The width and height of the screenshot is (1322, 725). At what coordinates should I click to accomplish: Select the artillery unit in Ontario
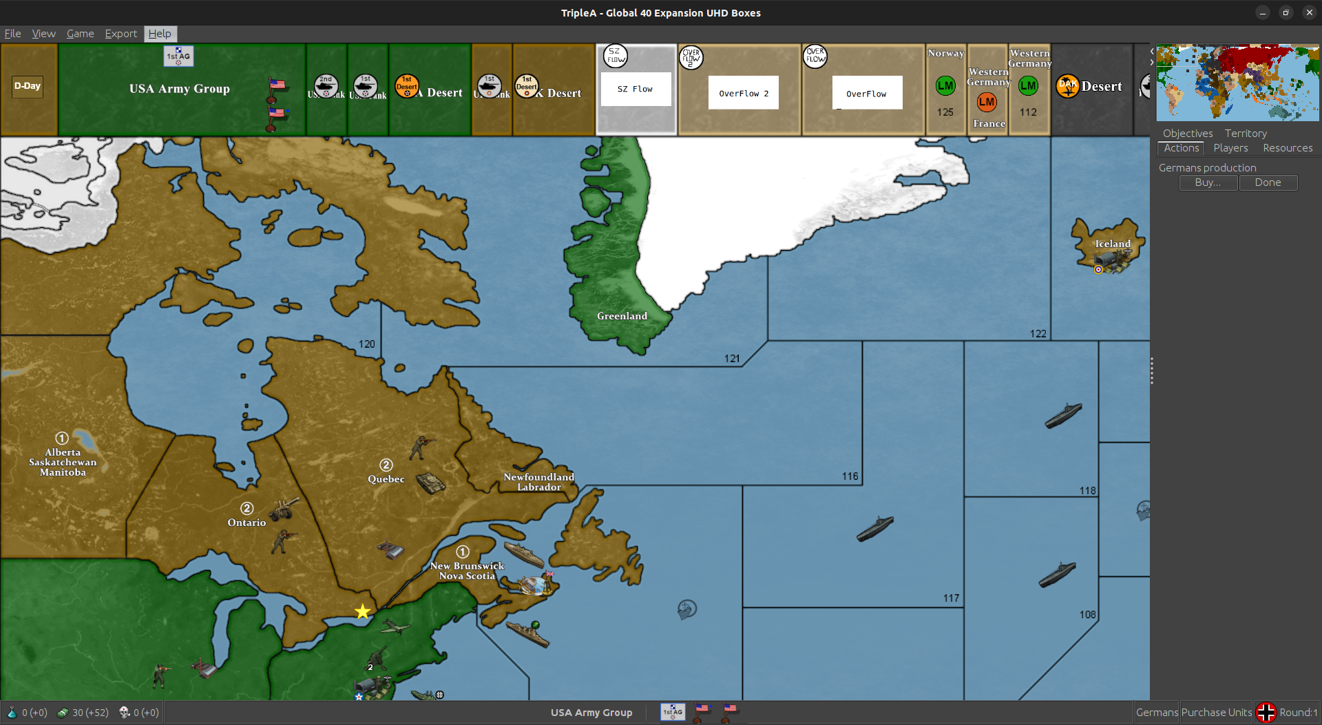tap(284, 509)
